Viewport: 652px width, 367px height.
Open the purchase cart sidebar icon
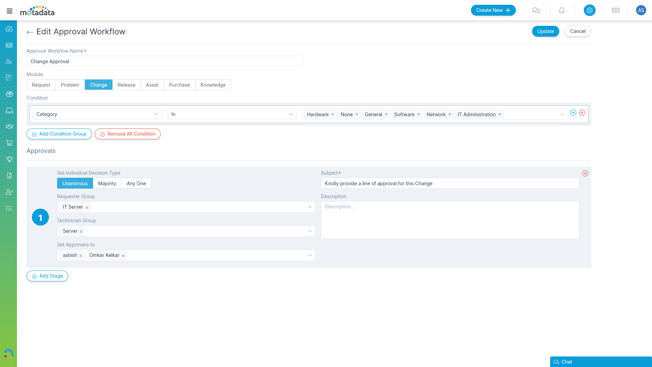click(x=9, y=143)
